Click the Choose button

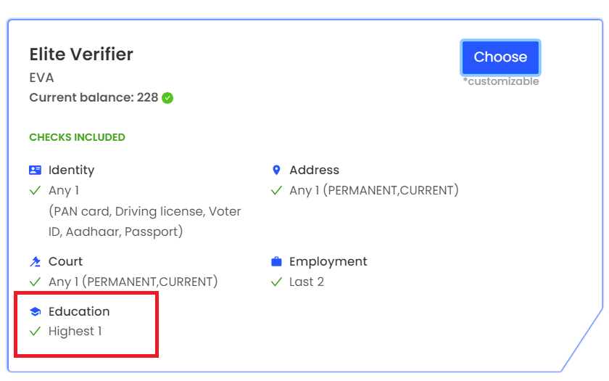pos(500,57)
